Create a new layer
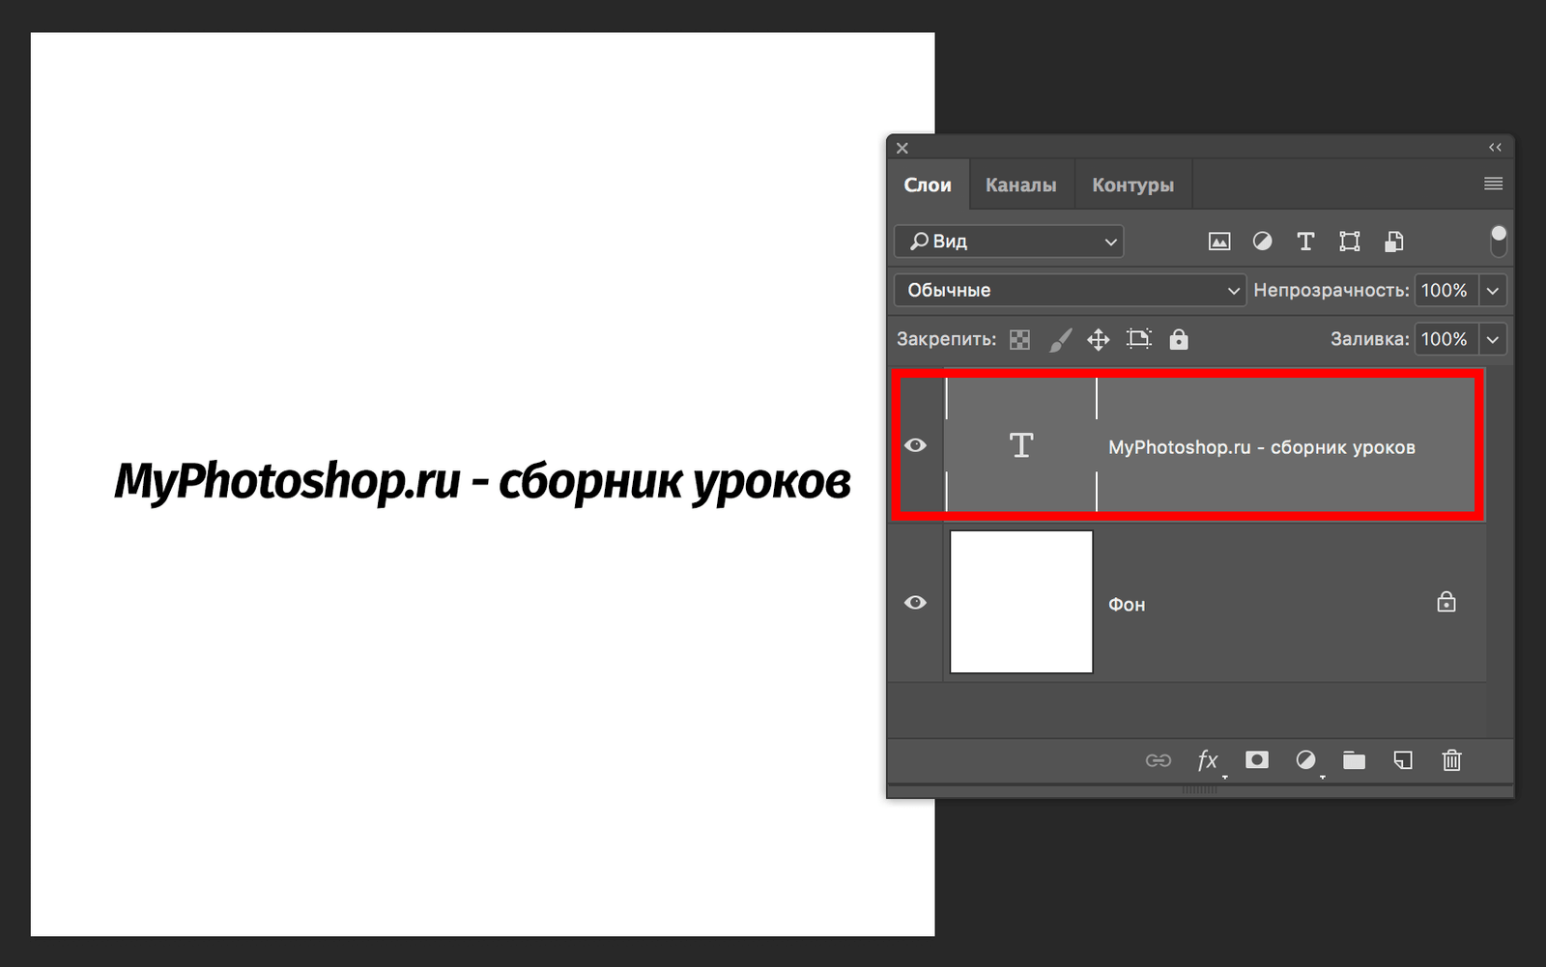This screenshot has height=967, width=1546. tap(1403, 760)
